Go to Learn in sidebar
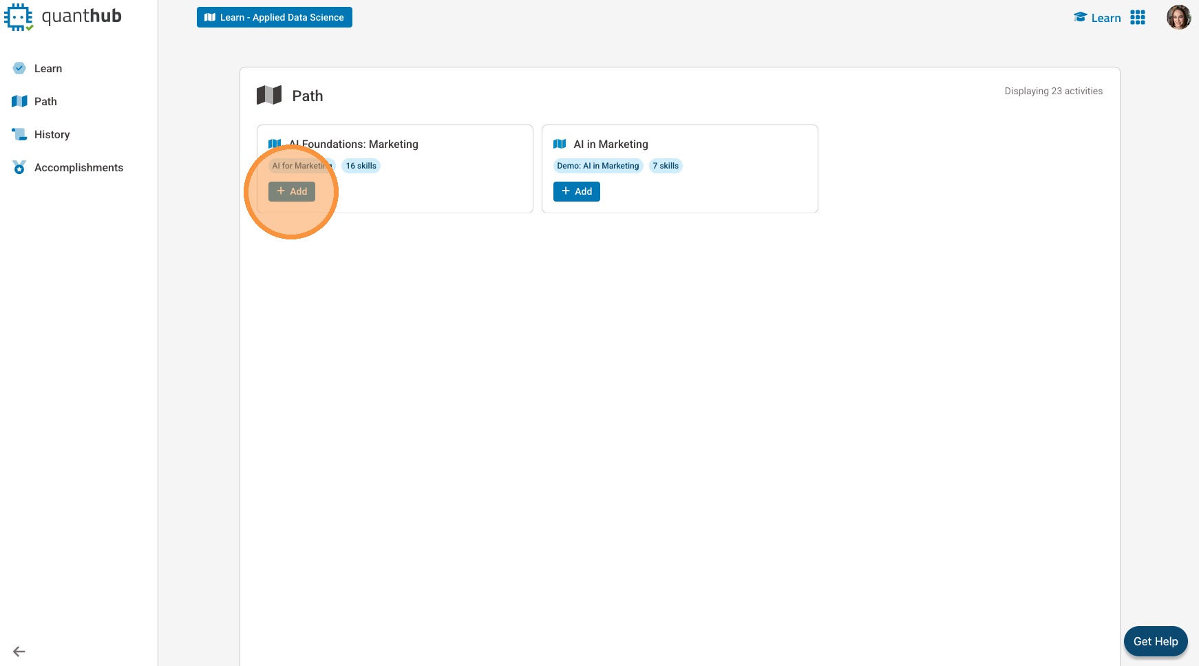Image resolution: width=1199 pixels, height=666 pixels. tap(48, 68)
